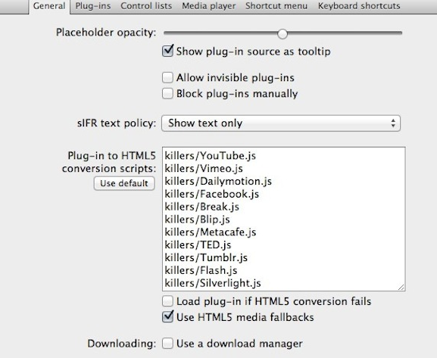Viewport: 437px width, 358px height.
Task: Click the text area resize grip
Action: tap(401, 287)
